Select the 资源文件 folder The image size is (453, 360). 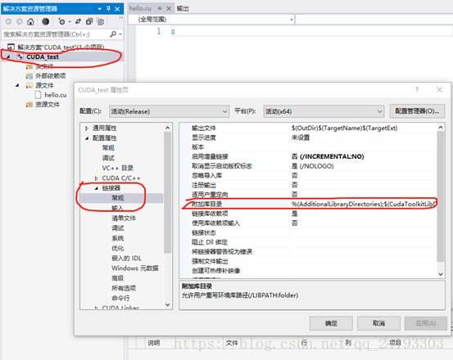(48, 105)
